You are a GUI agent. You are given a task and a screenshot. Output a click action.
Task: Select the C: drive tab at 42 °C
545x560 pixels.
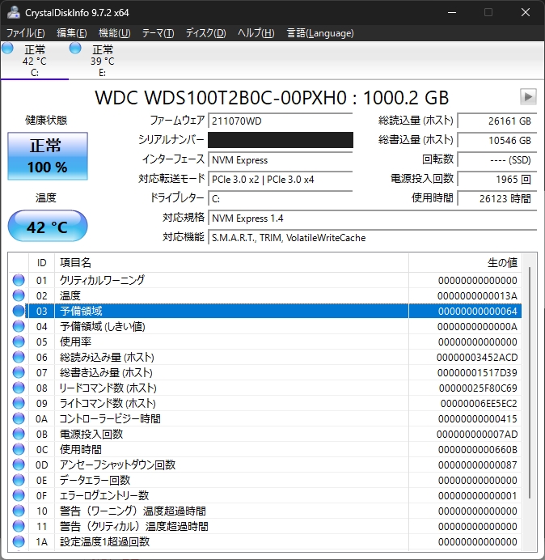tap(34, 61)
